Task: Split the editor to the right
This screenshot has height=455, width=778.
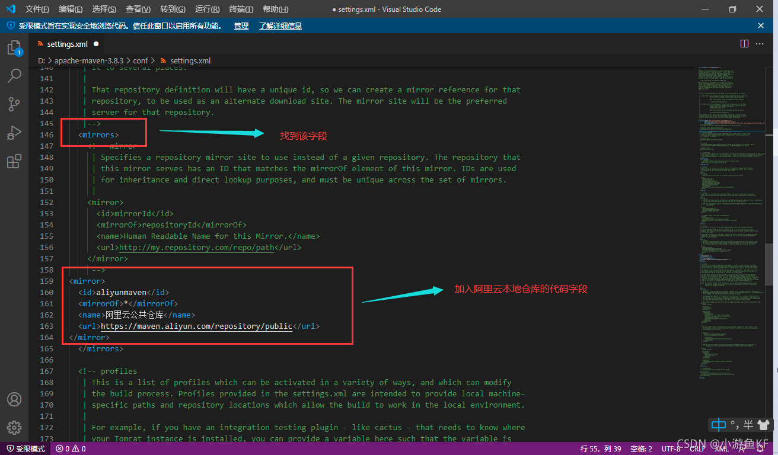Action: (745, 44)
